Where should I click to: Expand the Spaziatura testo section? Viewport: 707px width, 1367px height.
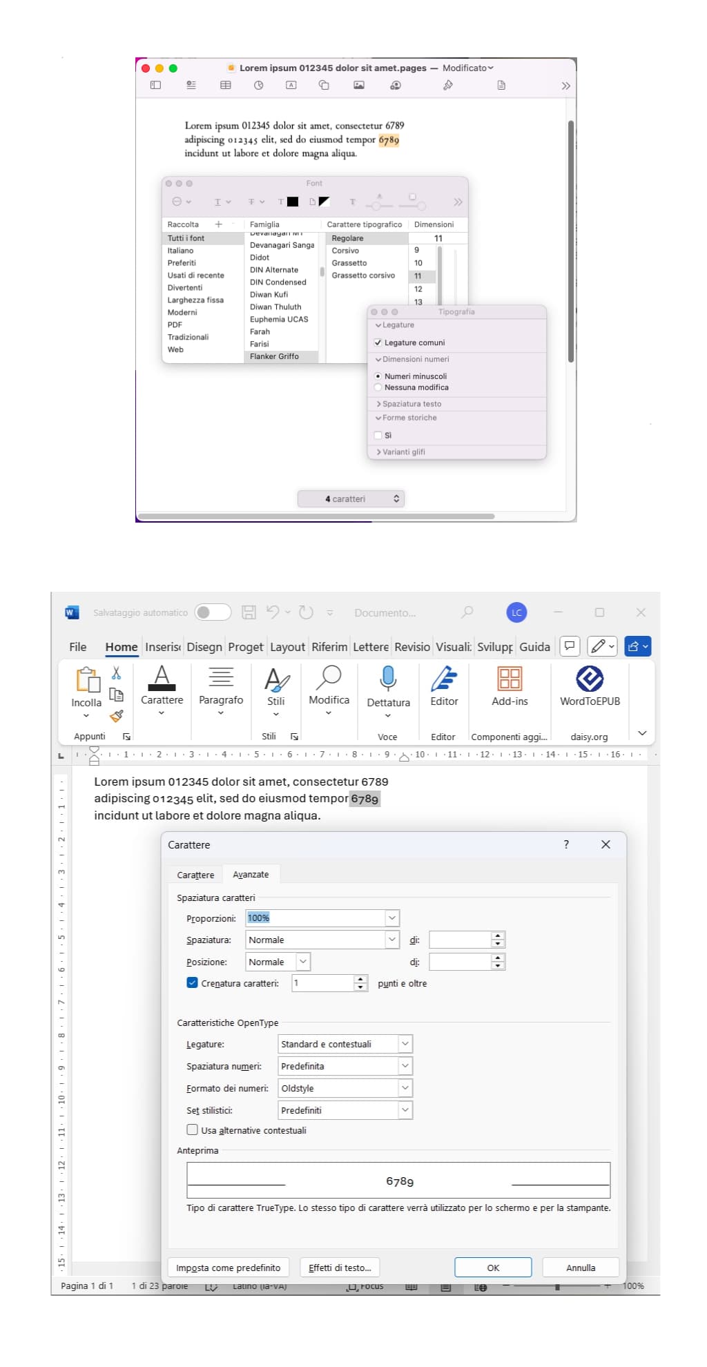pyautogui.click(x=411, y=404)
